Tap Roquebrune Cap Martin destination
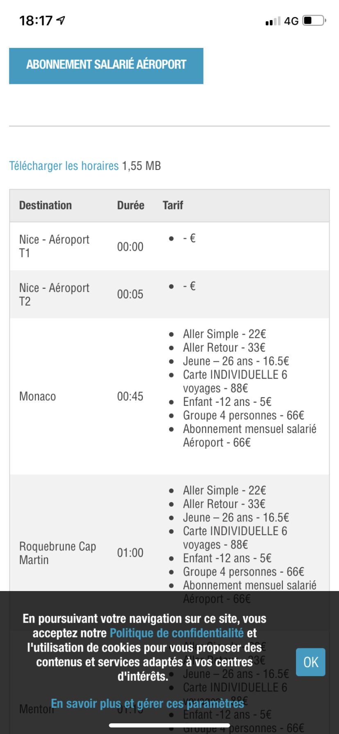 pos(57,553)
